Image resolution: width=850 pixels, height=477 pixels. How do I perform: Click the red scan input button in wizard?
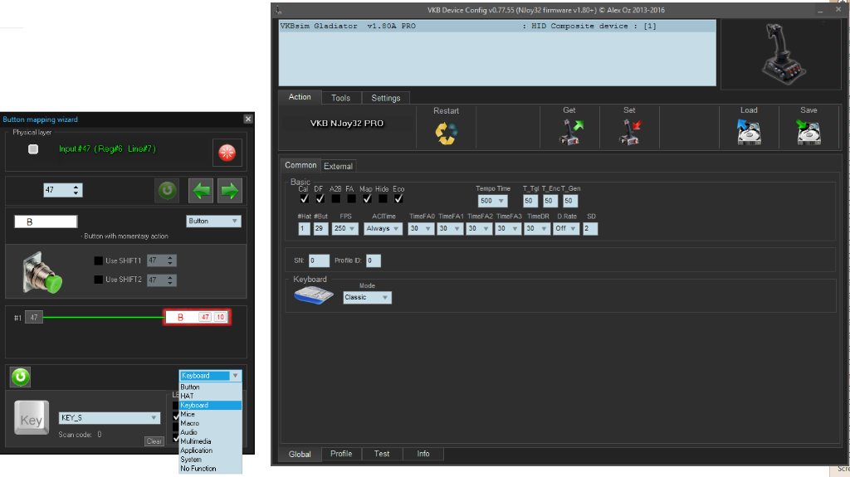click(x=227, y=153)
